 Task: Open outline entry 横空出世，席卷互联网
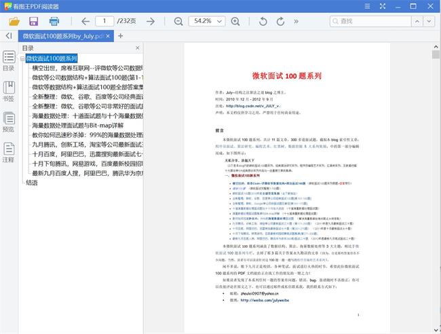(88, 68)
